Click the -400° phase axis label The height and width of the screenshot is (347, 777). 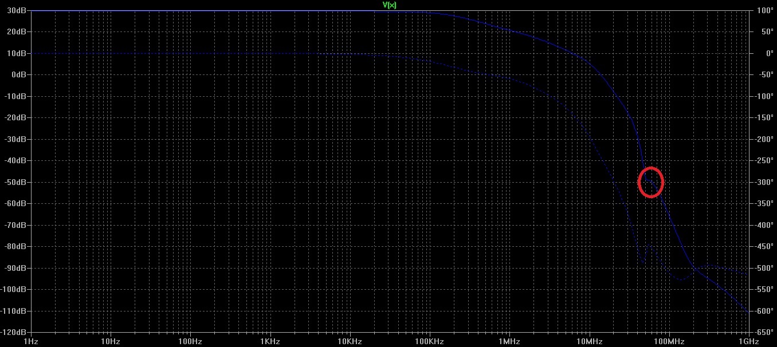(765, 225)
